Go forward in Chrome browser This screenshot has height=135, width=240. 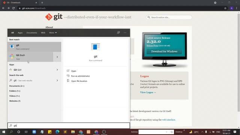8,8
